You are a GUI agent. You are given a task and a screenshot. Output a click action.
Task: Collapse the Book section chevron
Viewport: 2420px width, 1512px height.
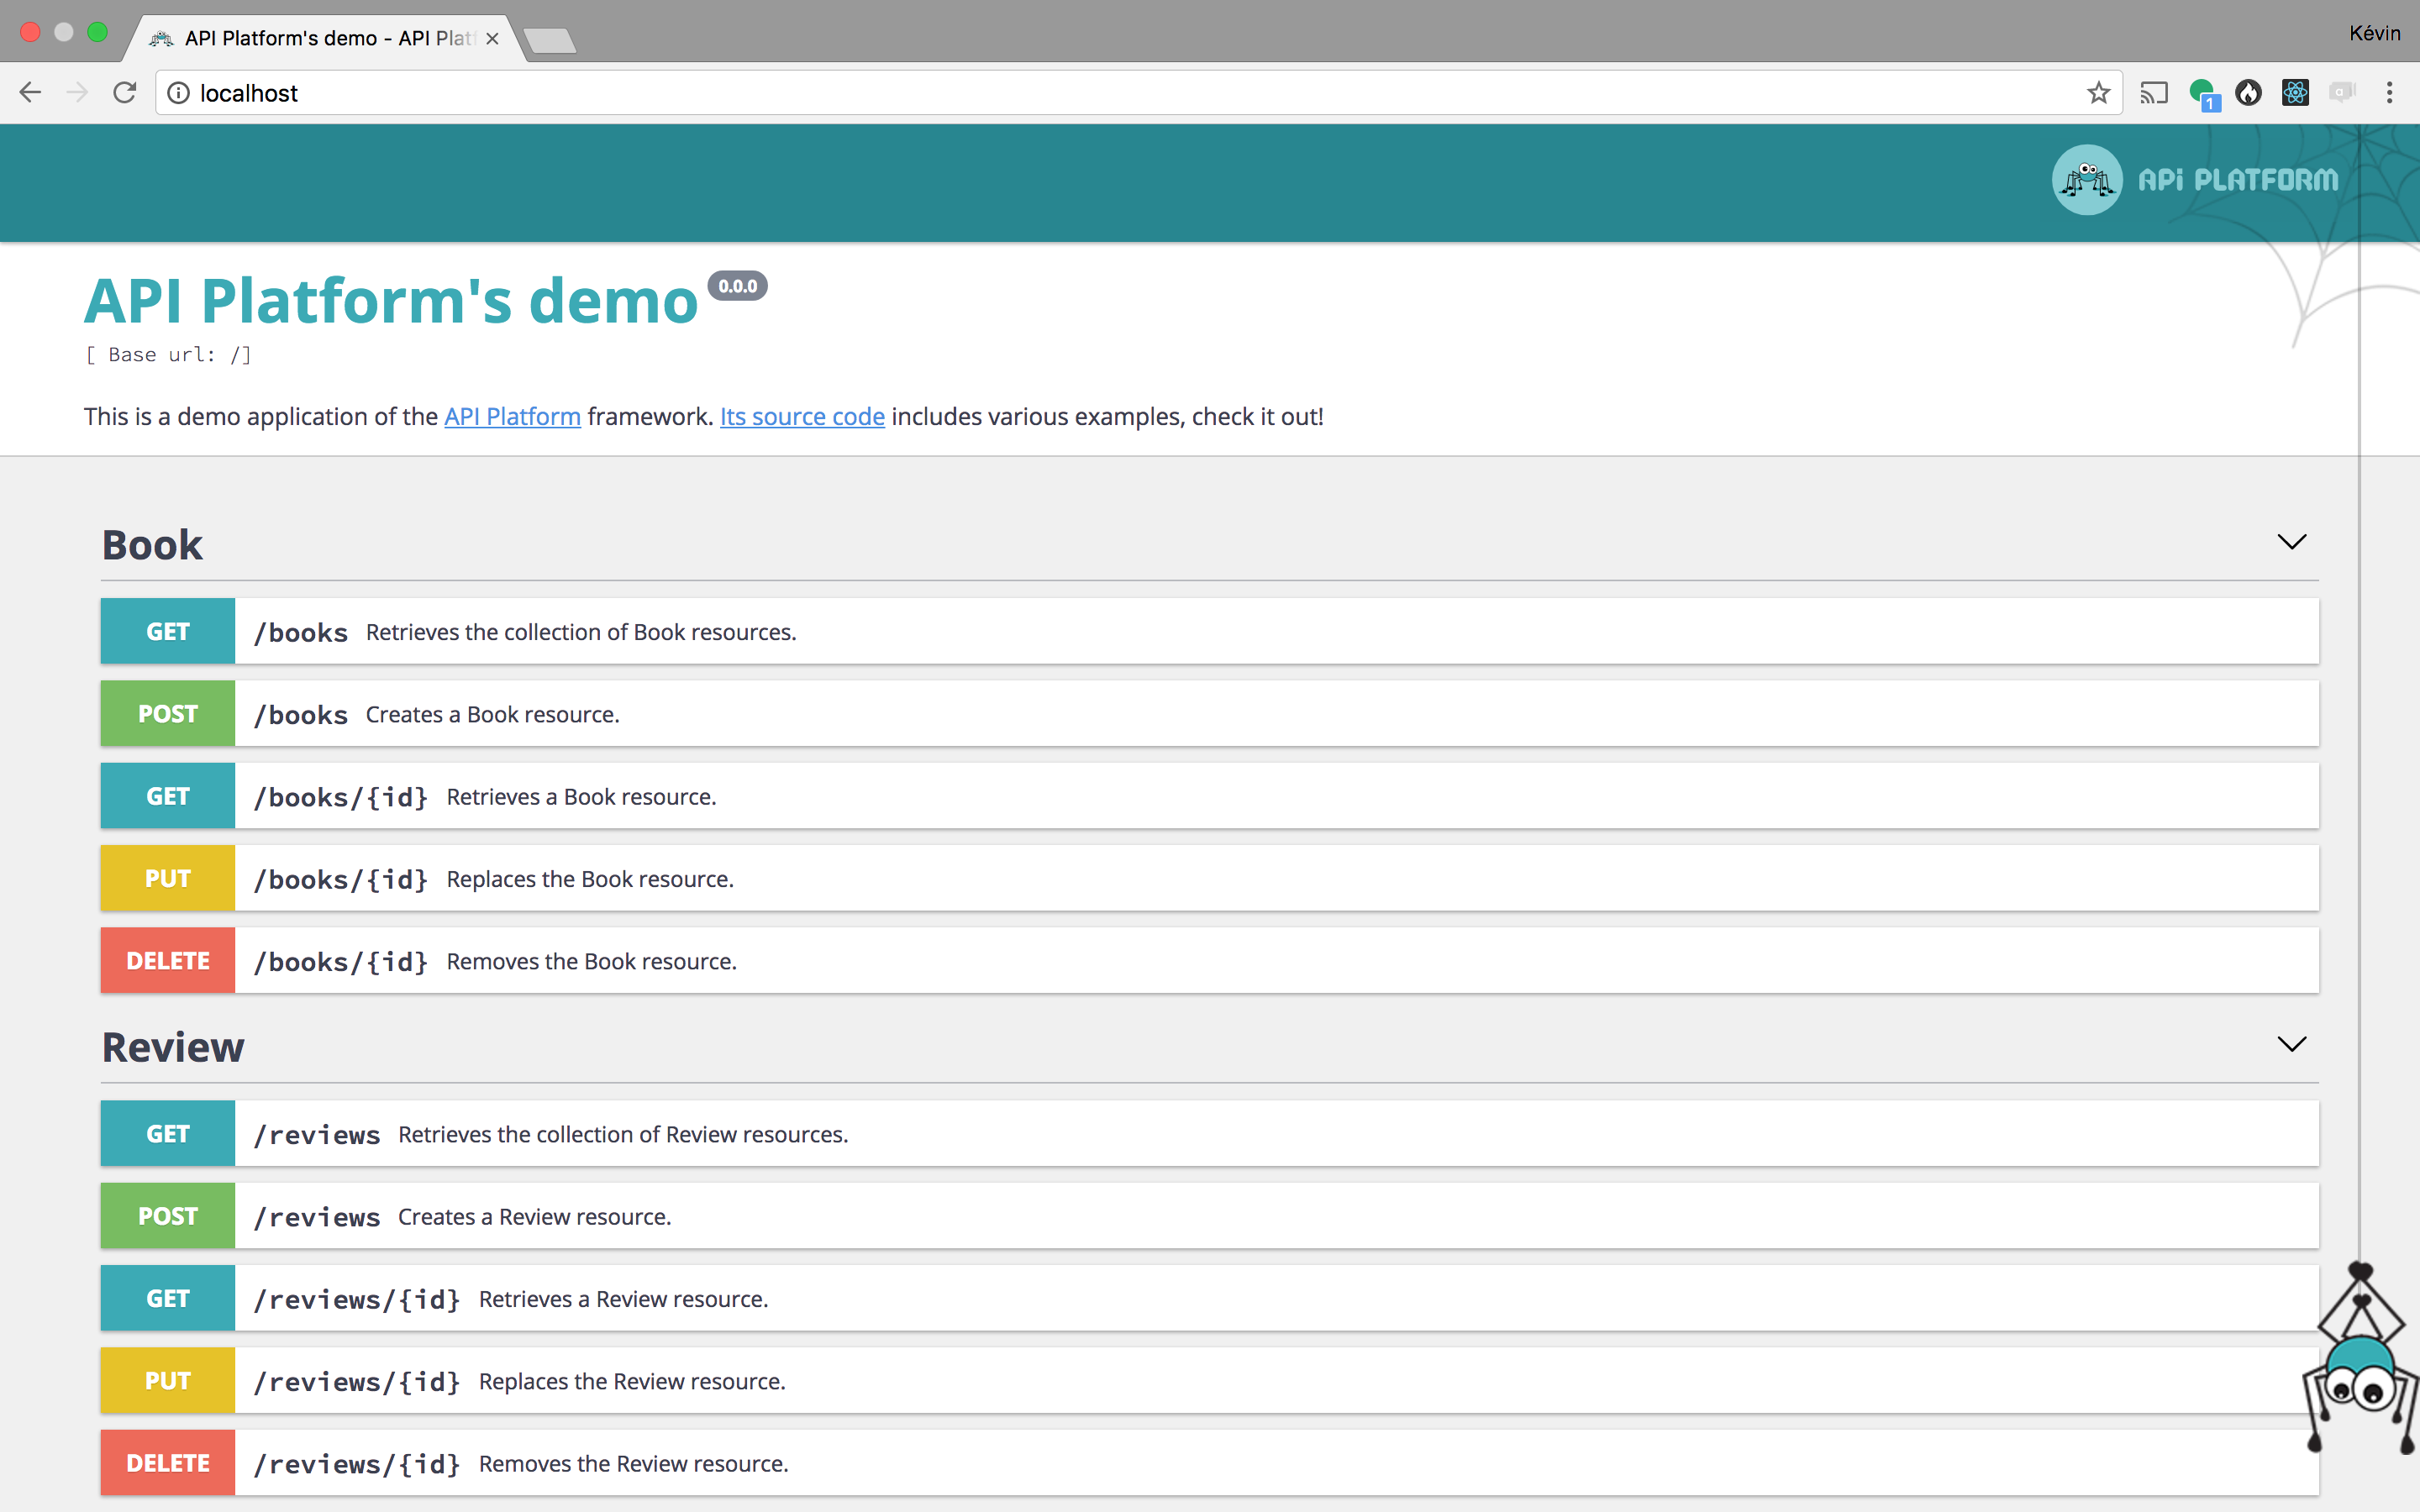(x=2291, y=542)
